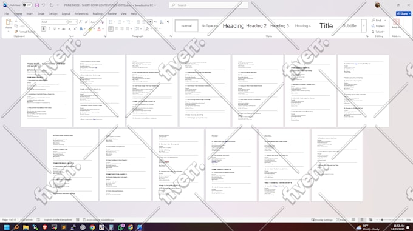Apply yellow text highlight color
Screen dimensions: 413x231
pyautogui.click(x=90, y=29)
